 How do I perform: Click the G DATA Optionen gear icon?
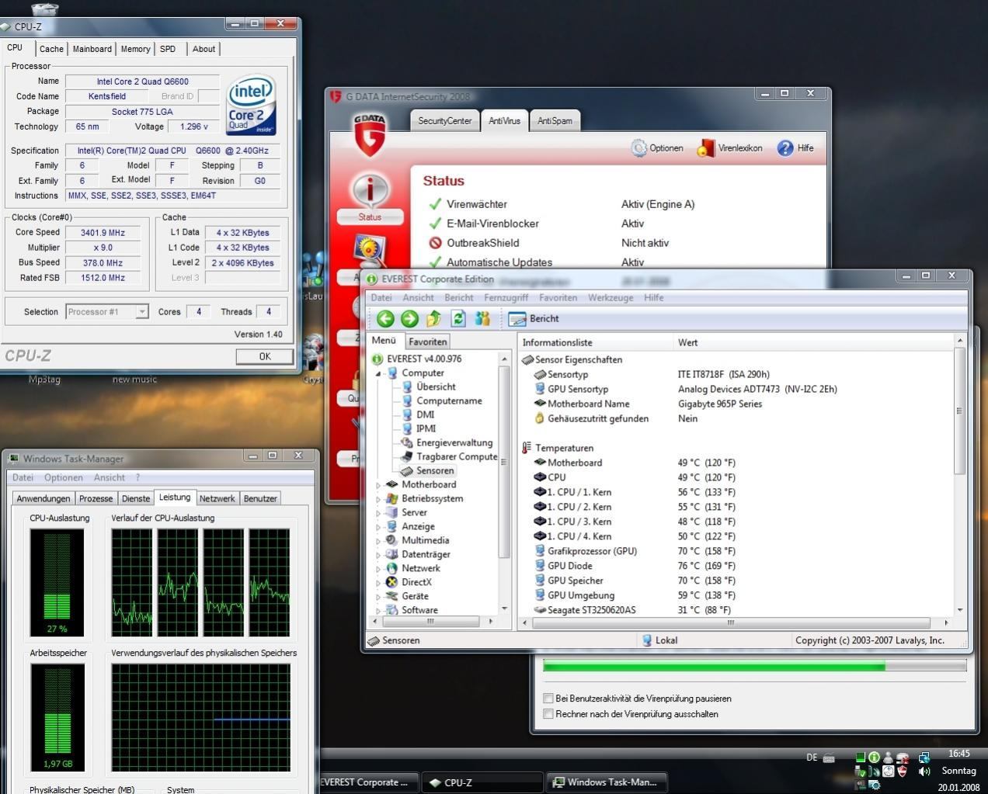tap(638, 148)
